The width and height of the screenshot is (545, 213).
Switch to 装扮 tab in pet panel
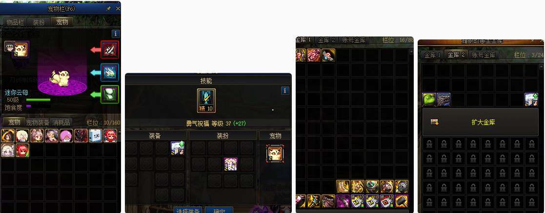pyautogui.click(x=39, y=22)
